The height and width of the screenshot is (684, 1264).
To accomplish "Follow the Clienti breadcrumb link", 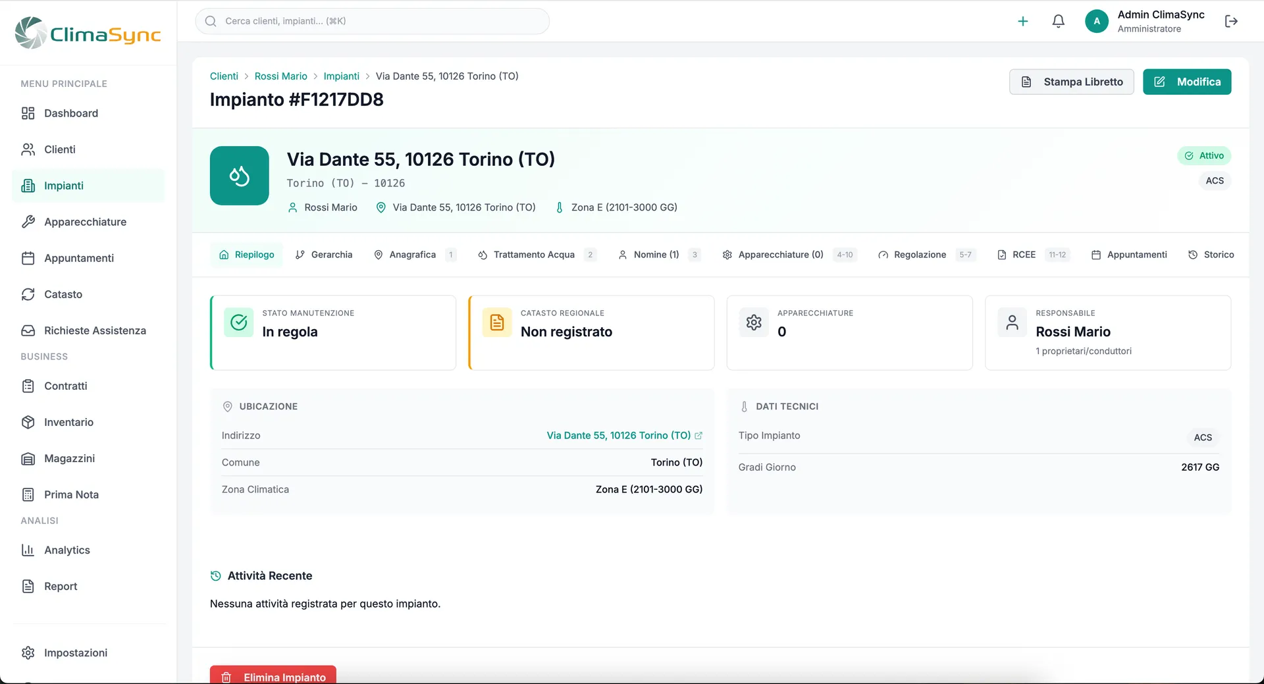I will (224, 76).
